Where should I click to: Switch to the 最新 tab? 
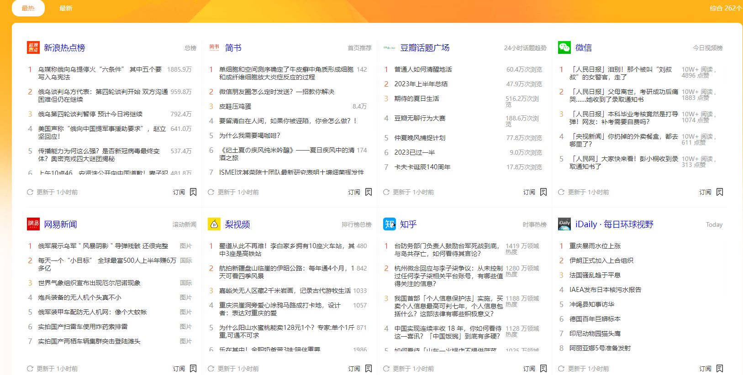point(66,8)
